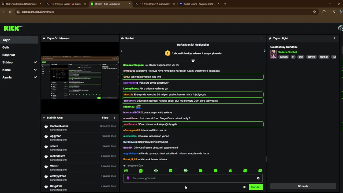
Task: Click the Etkinlik Akışı lightning icon
Action: tap(44, 118)
